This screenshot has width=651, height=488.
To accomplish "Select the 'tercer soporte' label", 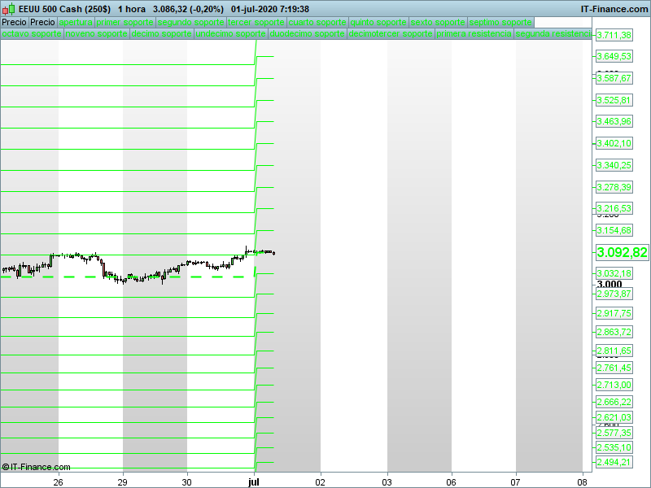I will click(256, 23).
